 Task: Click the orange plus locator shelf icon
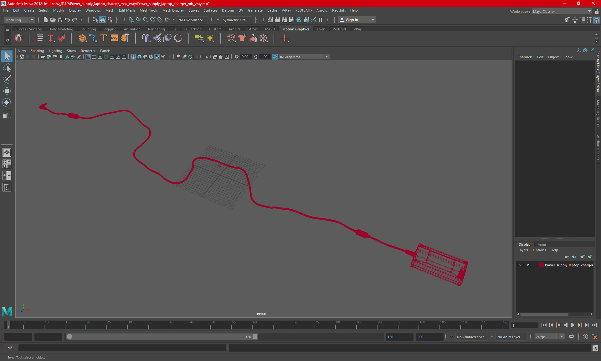click(285, 38)
